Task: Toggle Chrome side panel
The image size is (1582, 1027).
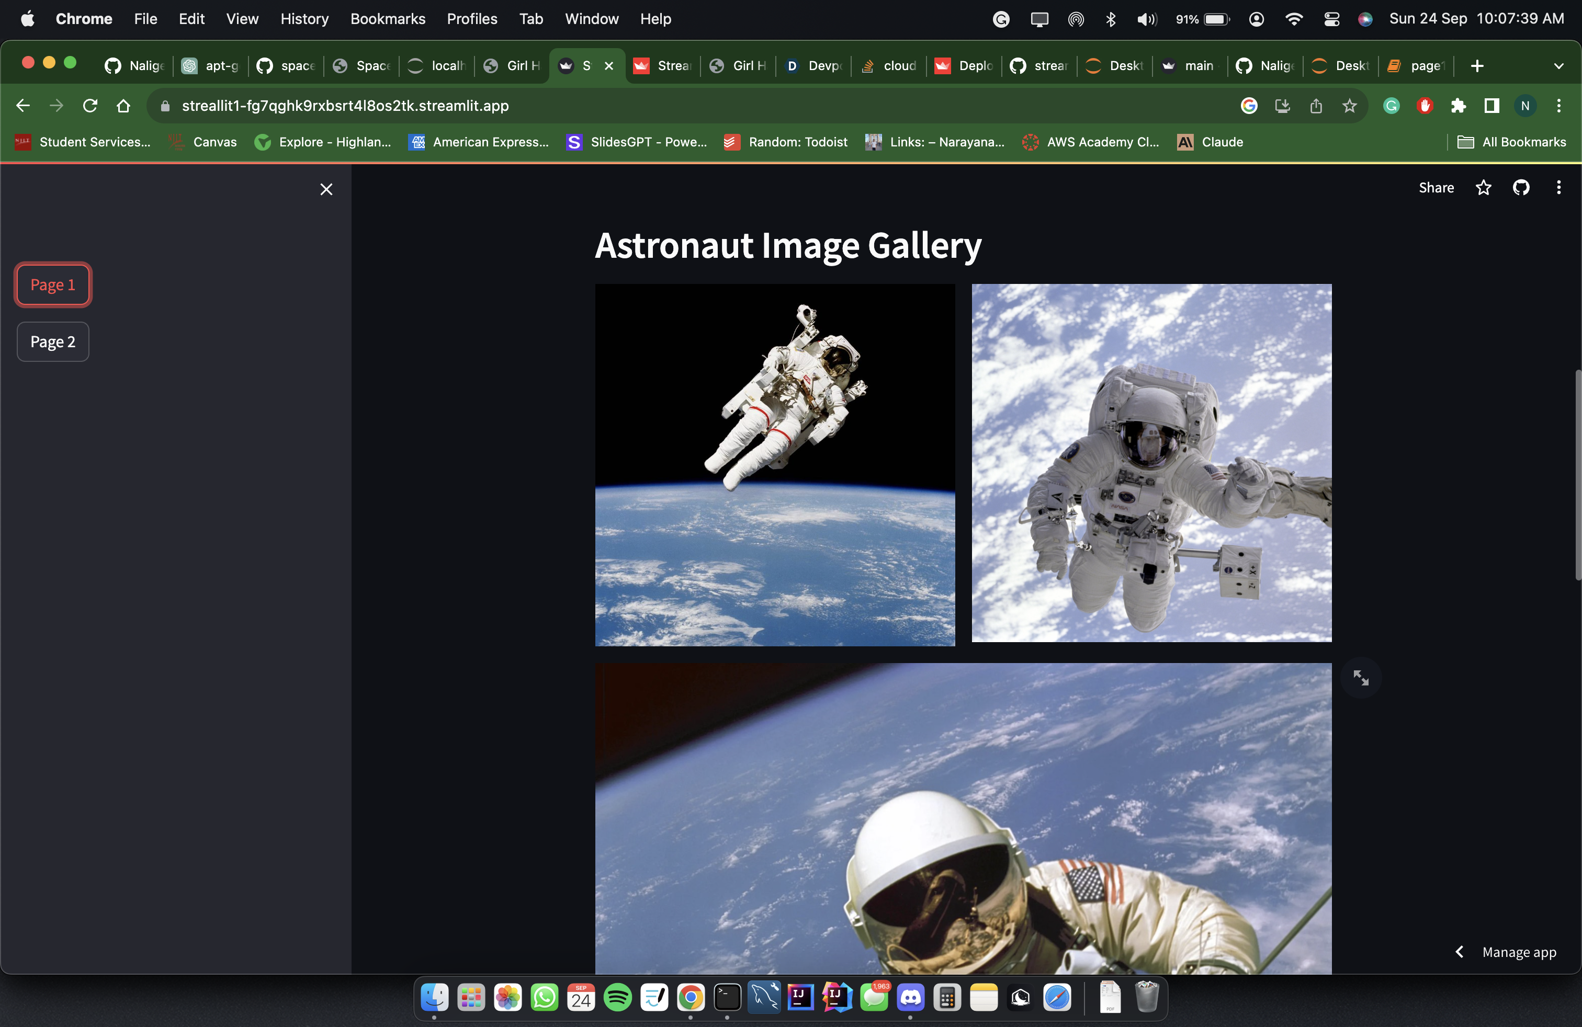Action: click(1491, 106)
